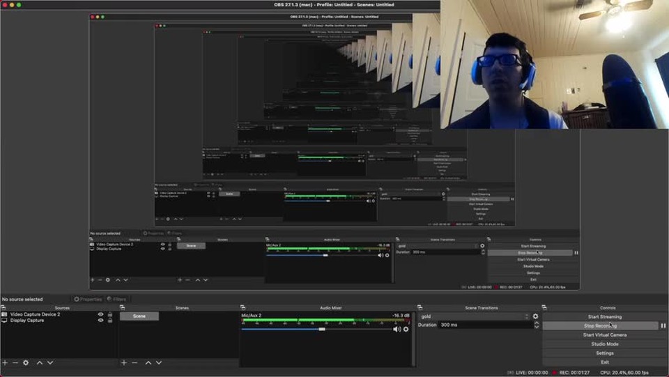This screenshot has height=377, width=669.
Task: Move the source up in the Sources list
Action: pyautogui.click(x=40, y=362)
